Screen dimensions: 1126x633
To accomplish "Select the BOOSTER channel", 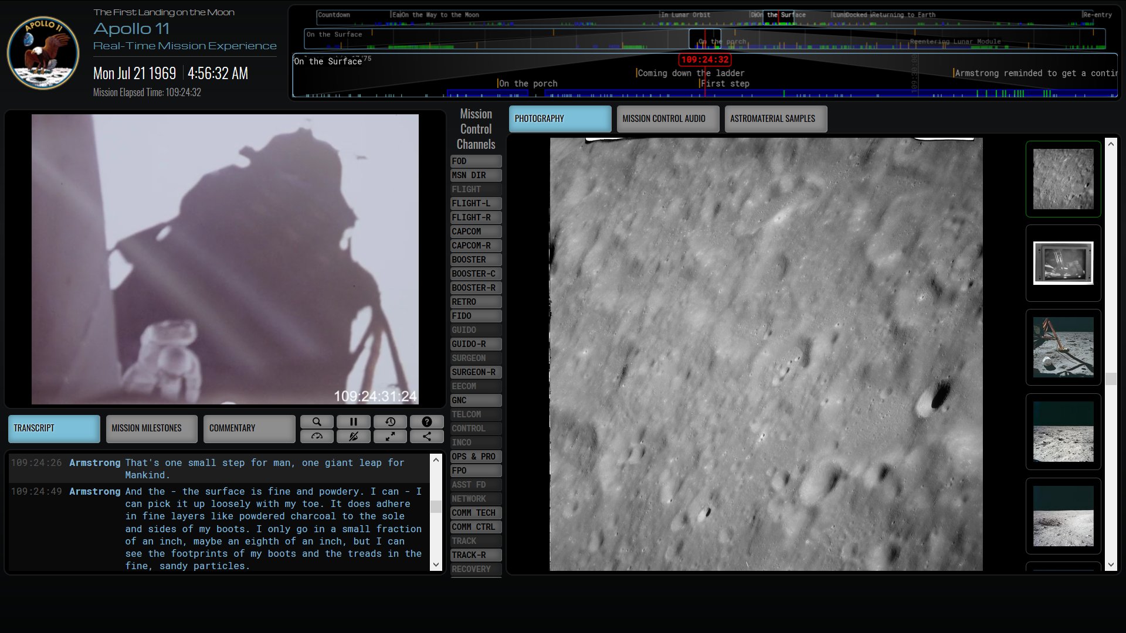I will point(476,260).
